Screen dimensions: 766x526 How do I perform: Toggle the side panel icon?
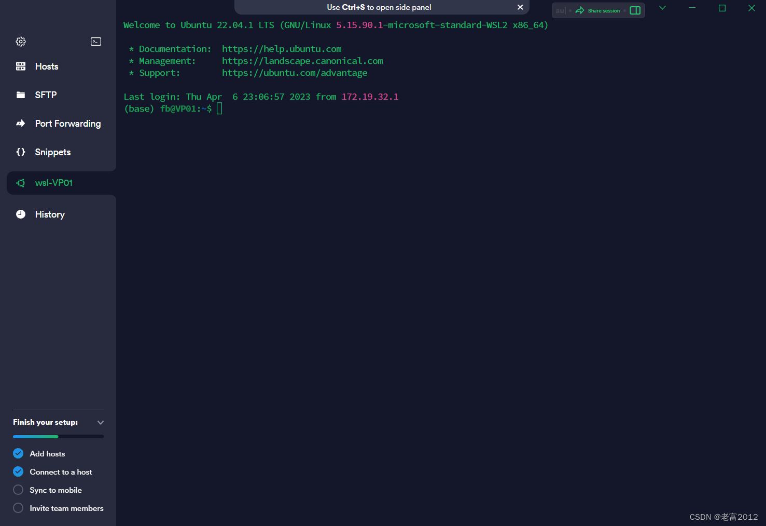[635, 10]
